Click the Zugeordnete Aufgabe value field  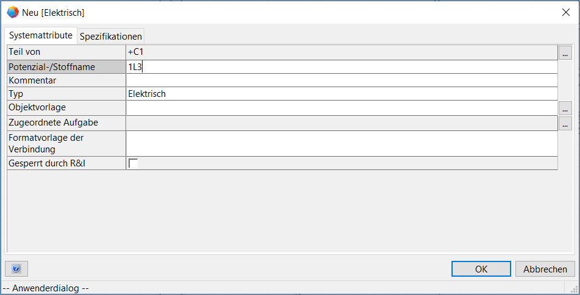[341, 123]
